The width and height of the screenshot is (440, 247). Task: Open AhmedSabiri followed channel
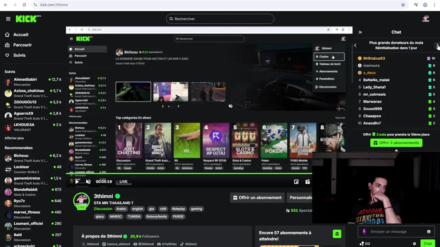click(x=33, y=82)
